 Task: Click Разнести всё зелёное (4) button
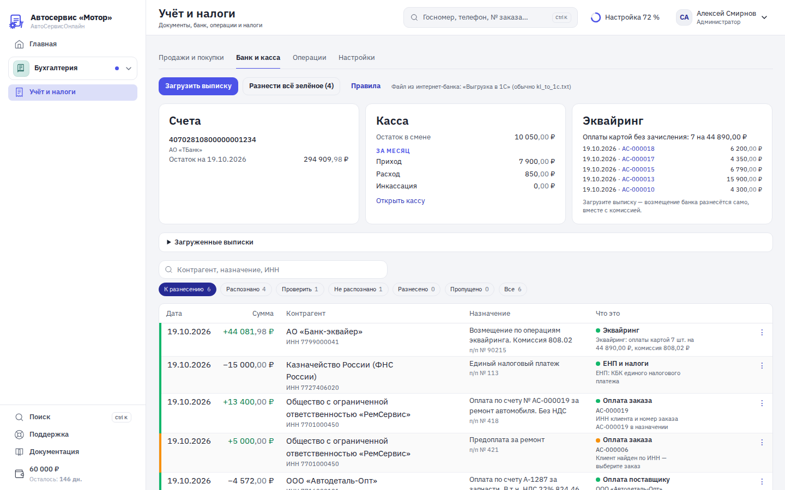coord(291,86)
